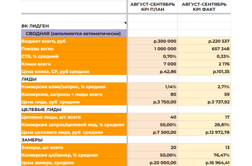Select fact conversion cell 2,71%

pos(204,87)
